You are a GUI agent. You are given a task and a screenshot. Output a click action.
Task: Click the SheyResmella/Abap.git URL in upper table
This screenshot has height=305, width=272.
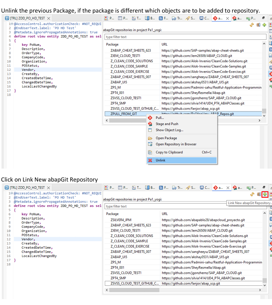pos(193,93)
